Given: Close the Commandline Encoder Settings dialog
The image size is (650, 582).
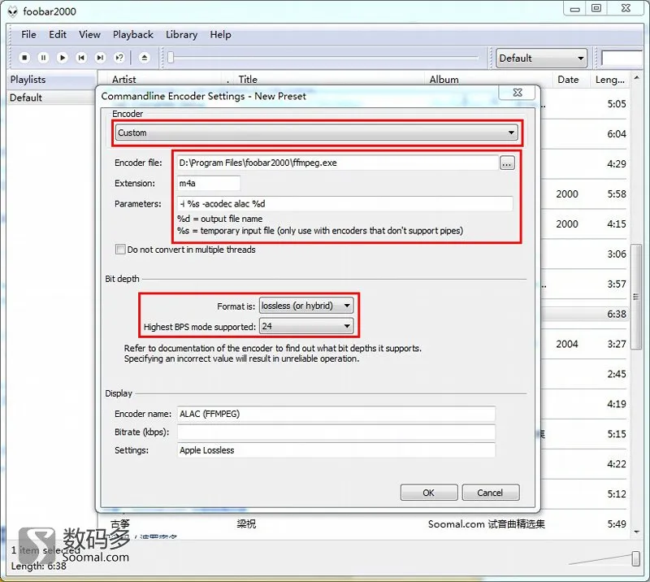Looking at the screenshot, I should pos(518,93).
